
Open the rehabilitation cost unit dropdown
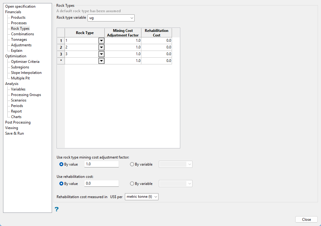click(x=142, y=197)
